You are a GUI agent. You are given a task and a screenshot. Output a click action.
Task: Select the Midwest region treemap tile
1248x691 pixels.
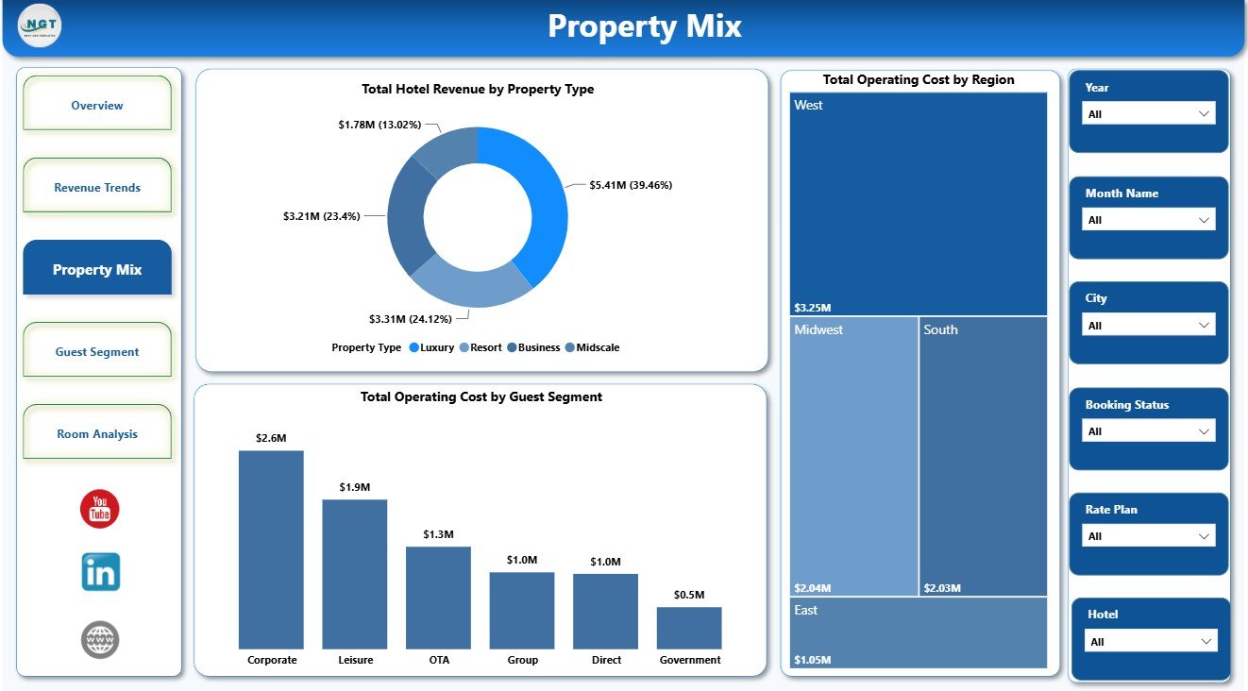pyautogui.click(x=854, y=456)
